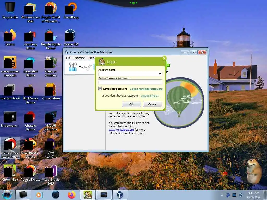Launch Bejeweled Deluxe desktop icon

click(x=30, y=66)
